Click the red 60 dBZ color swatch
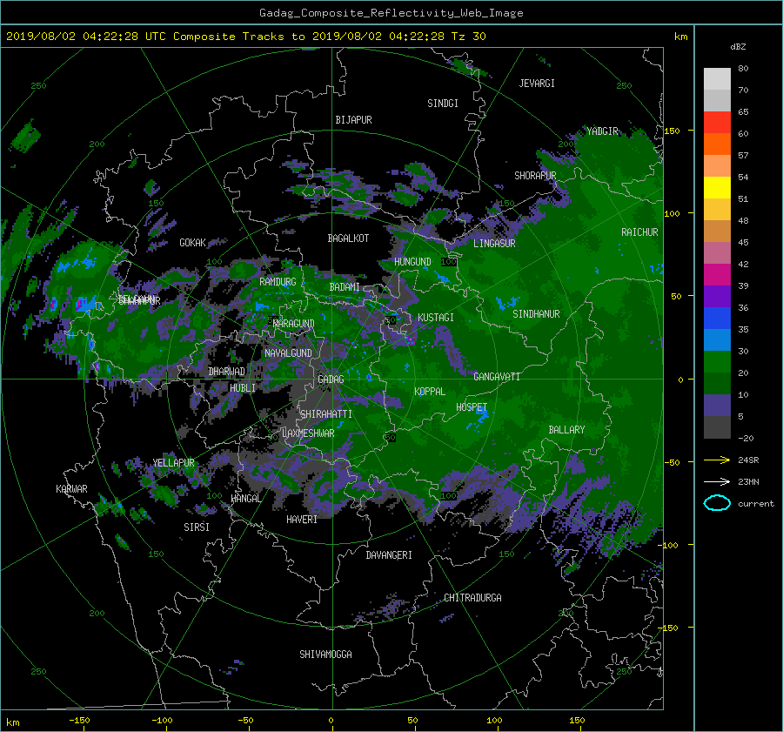Image resolution: width=783 pixels, height=732 pixels. tap(717, 122)
